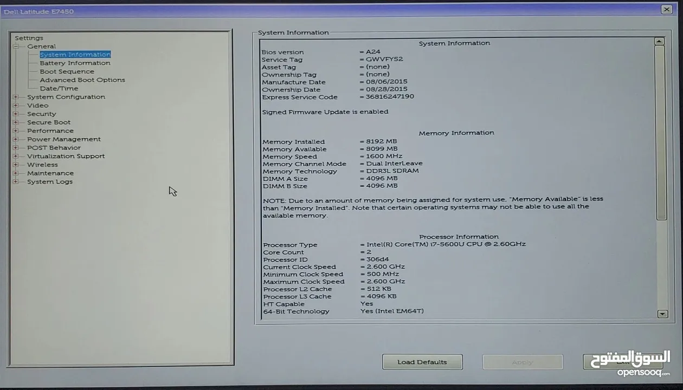The width and height of the screenshot is (683, 390).
Task: Click the scroll up arrow
Action: tap(659, 41)
